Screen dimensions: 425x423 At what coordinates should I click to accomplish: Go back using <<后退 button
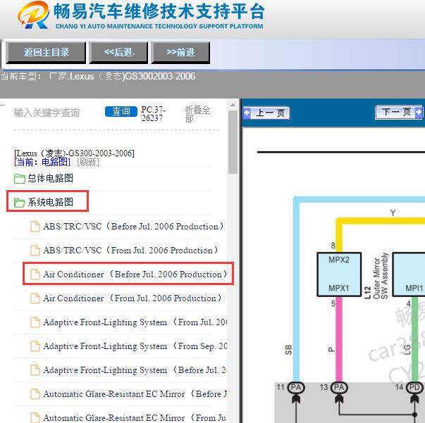[x=118, y=53]
